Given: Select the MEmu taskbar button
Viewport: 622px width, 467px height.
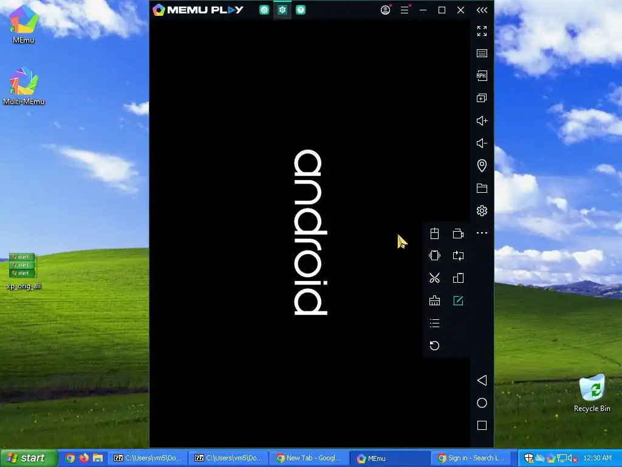Looking at the screenshot, I should tap(391, 458).
